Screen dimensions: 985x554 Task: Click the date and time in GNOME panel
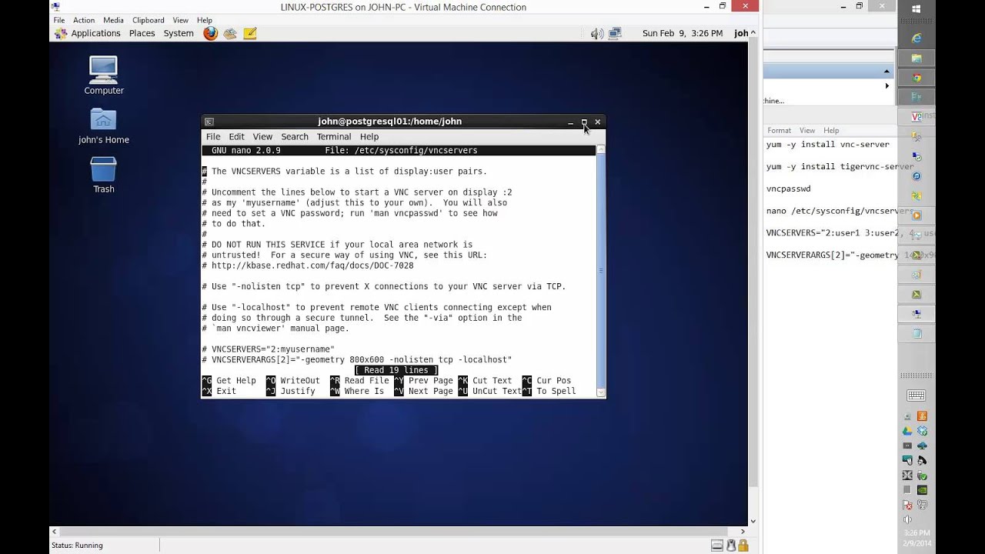[683, 33]
